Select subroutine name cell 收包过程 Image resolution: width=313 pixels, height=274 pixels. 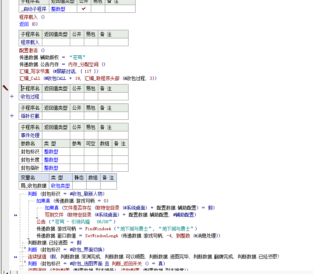click(30, 97)
